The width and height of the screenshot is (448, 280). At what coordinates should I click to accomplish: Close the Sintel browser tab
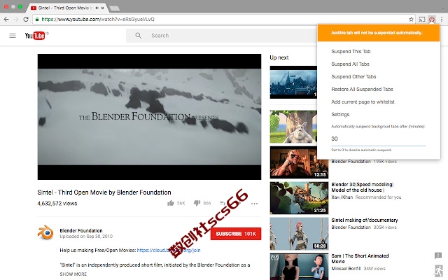click(103, 8)
